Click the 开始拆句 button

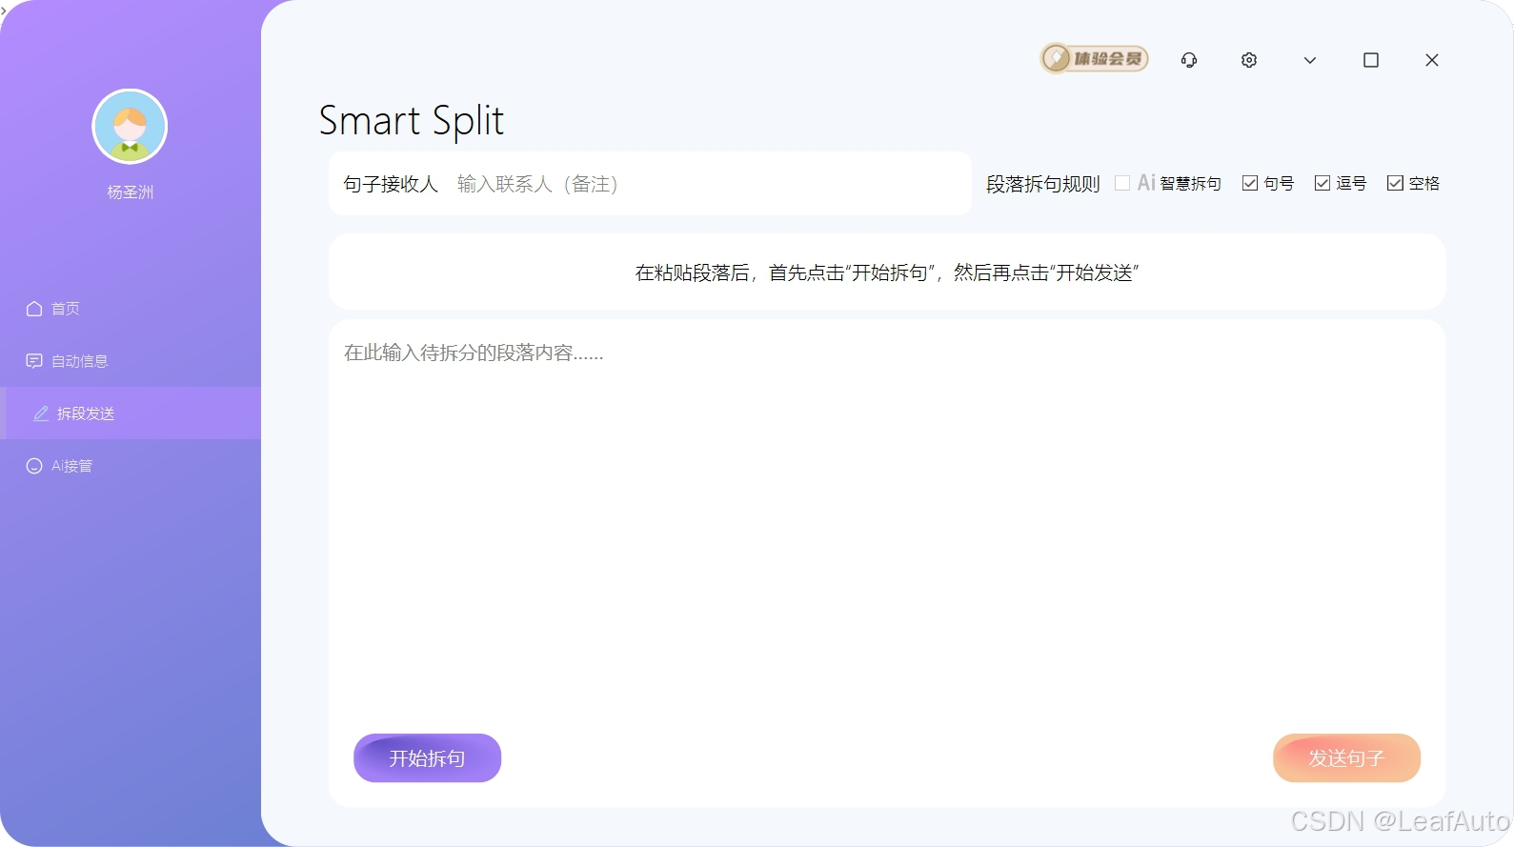click(x=427, y=758)
